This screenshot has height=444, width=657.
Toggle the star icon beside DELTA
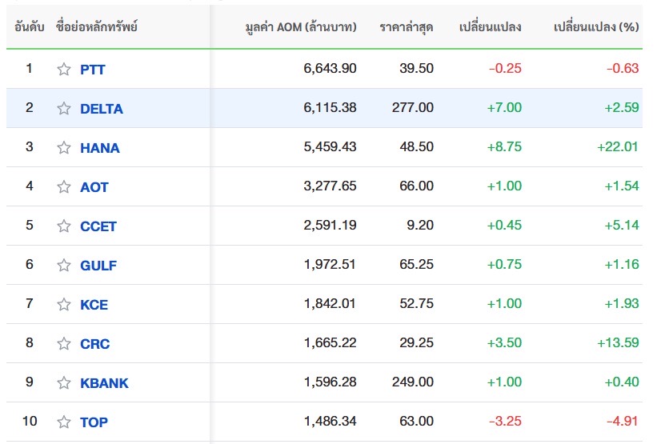click(x=64, y=108)
